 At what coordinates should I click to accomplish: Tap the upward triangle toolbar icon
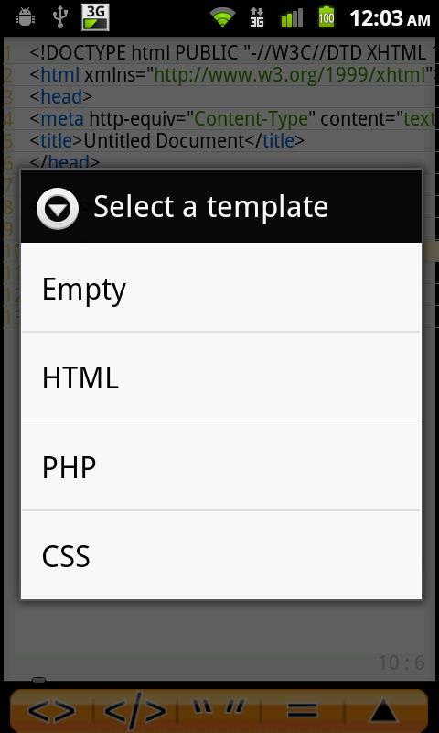pos(385,711)
